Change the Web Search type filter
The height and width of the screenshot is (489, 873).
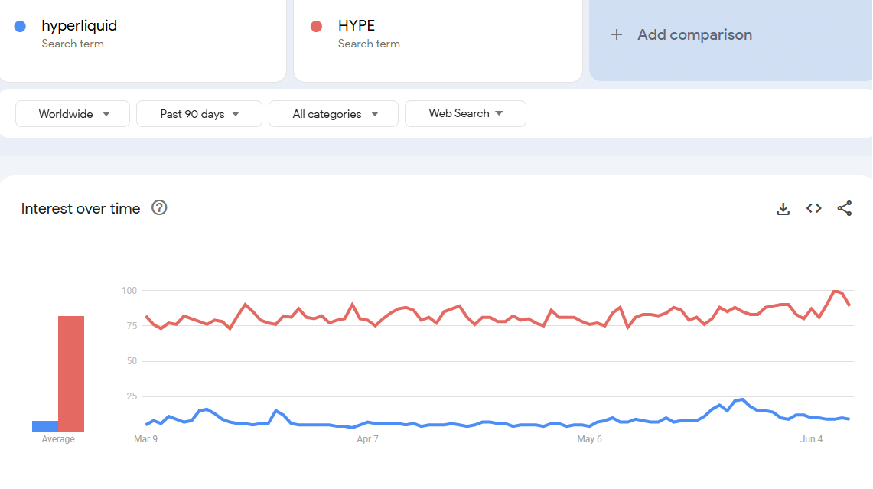pyautogui.click(x=465, y=113)
